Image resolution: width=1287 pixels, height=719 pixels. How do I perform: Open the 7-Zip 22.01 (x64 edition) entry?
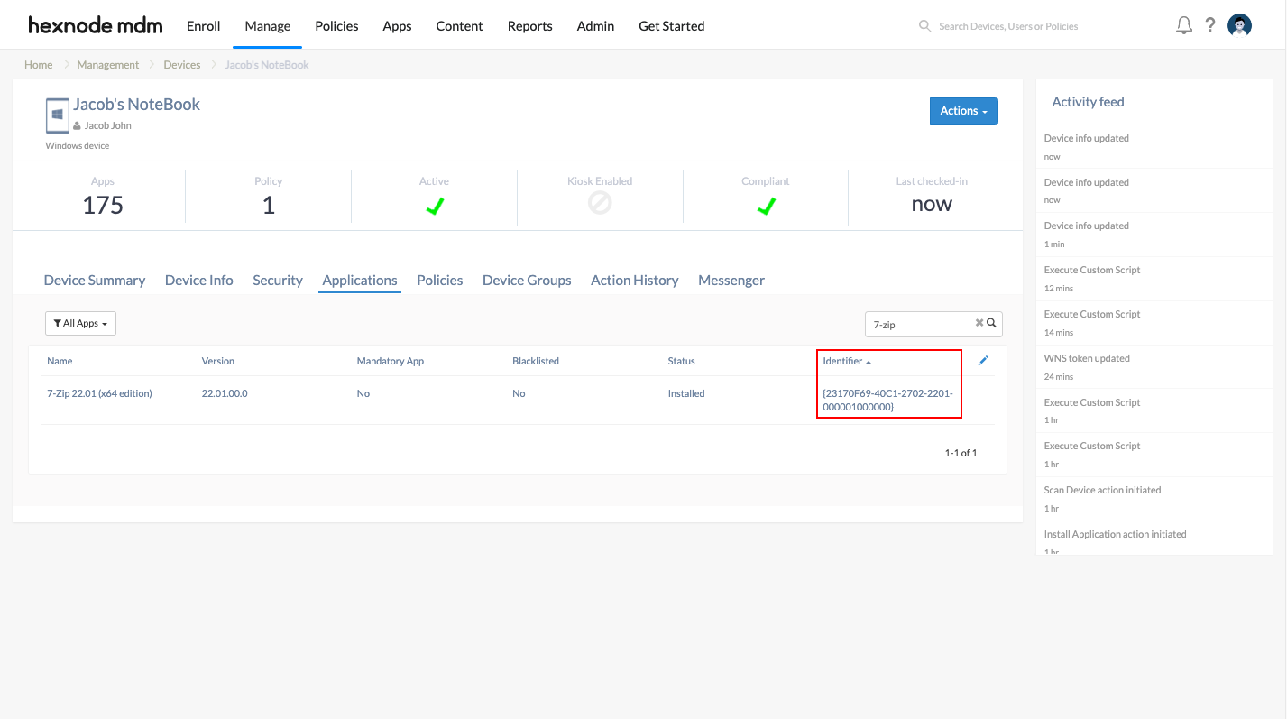coord(99,393)
